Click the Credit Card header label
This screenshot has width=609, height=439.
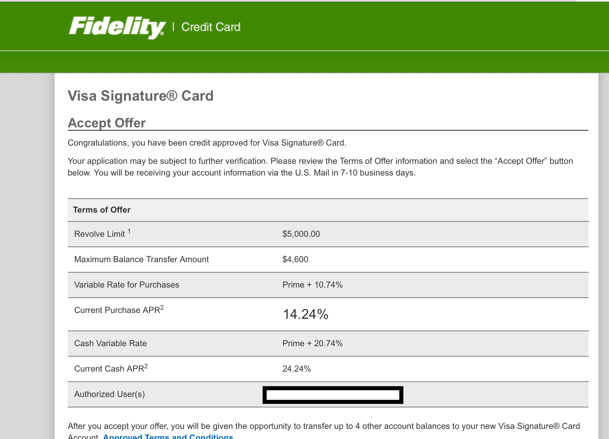coord(211,27)
